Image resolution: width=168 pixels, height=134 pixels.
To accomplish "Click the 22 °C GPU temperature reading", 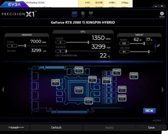I will pos(105,55).
